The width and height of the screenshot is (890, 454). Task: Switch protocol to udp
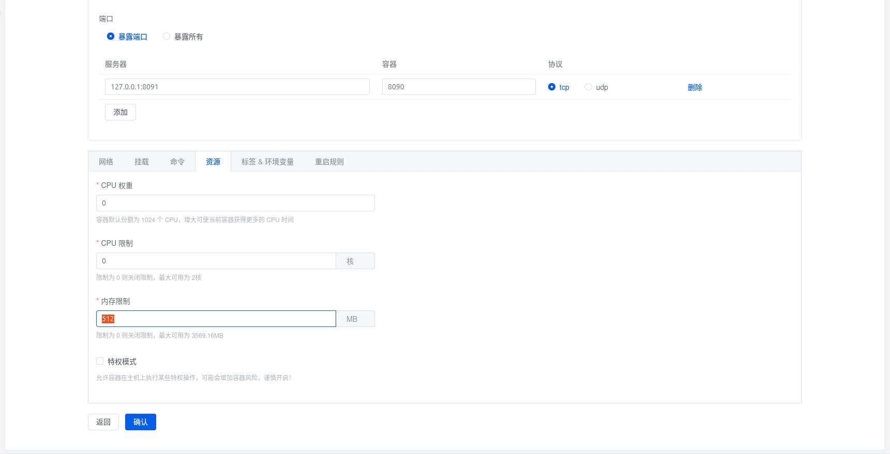coord(589,87)
